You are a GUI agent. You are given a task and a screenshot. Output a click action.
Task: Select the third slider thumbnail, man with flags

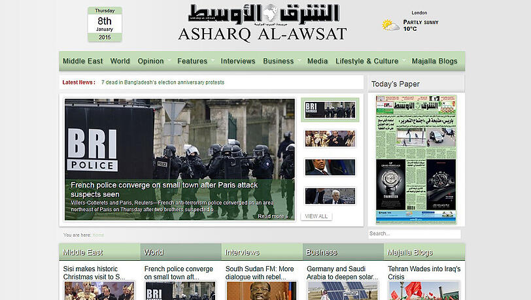coord(330,167)
